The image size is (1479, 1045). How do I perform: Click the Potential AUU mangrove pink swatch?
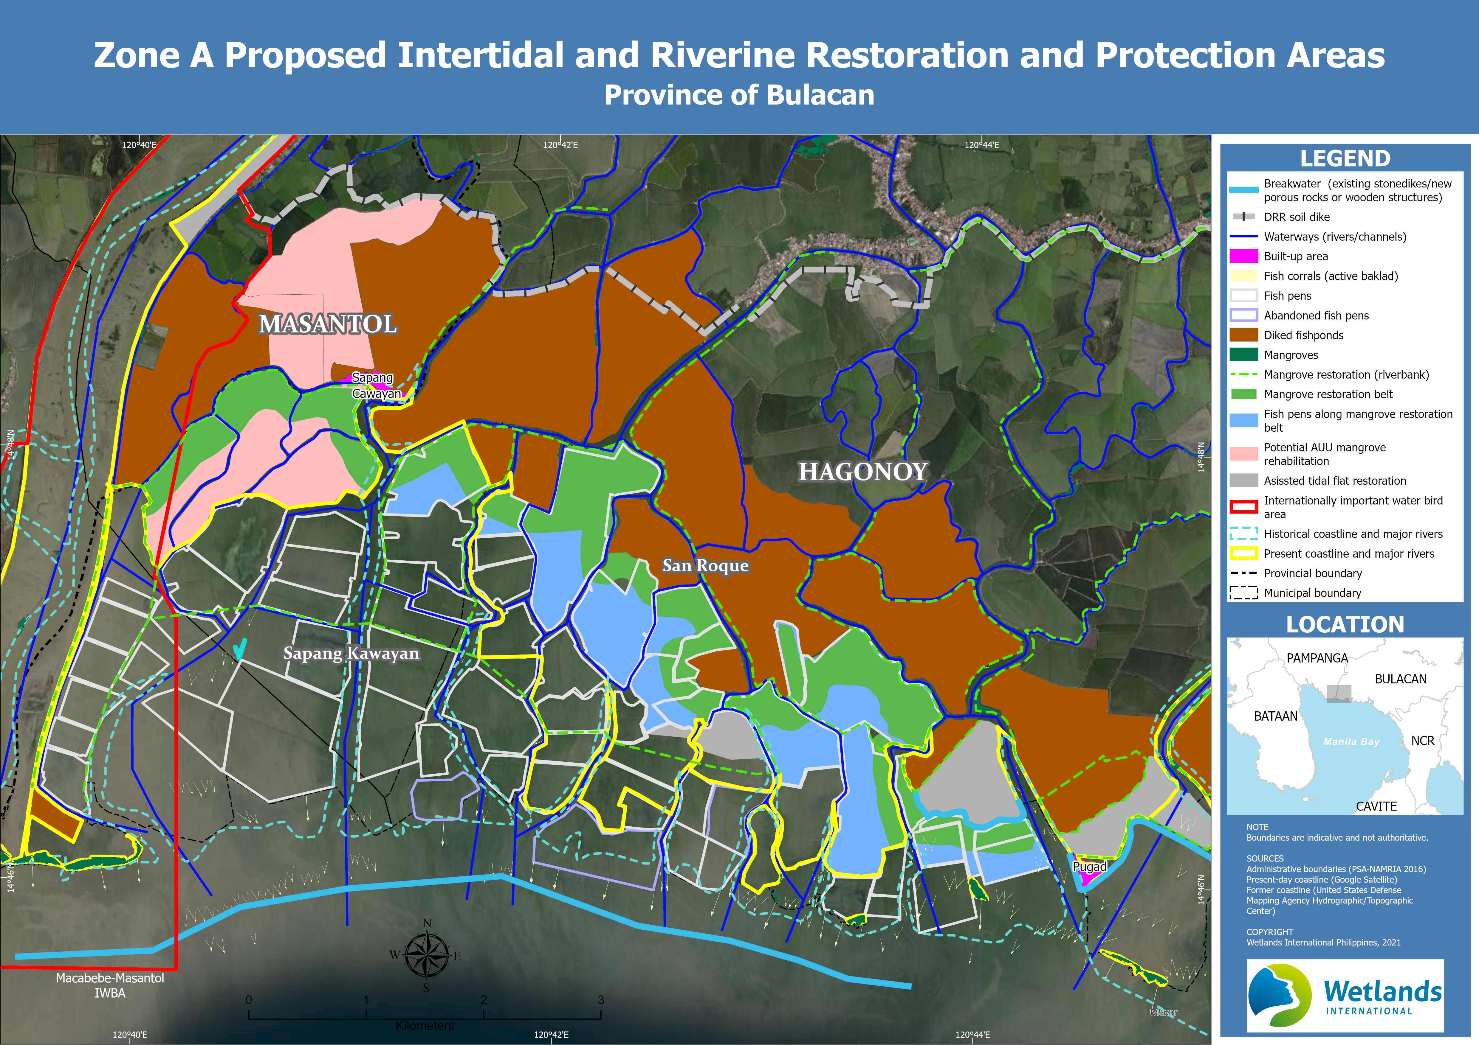1243,454
